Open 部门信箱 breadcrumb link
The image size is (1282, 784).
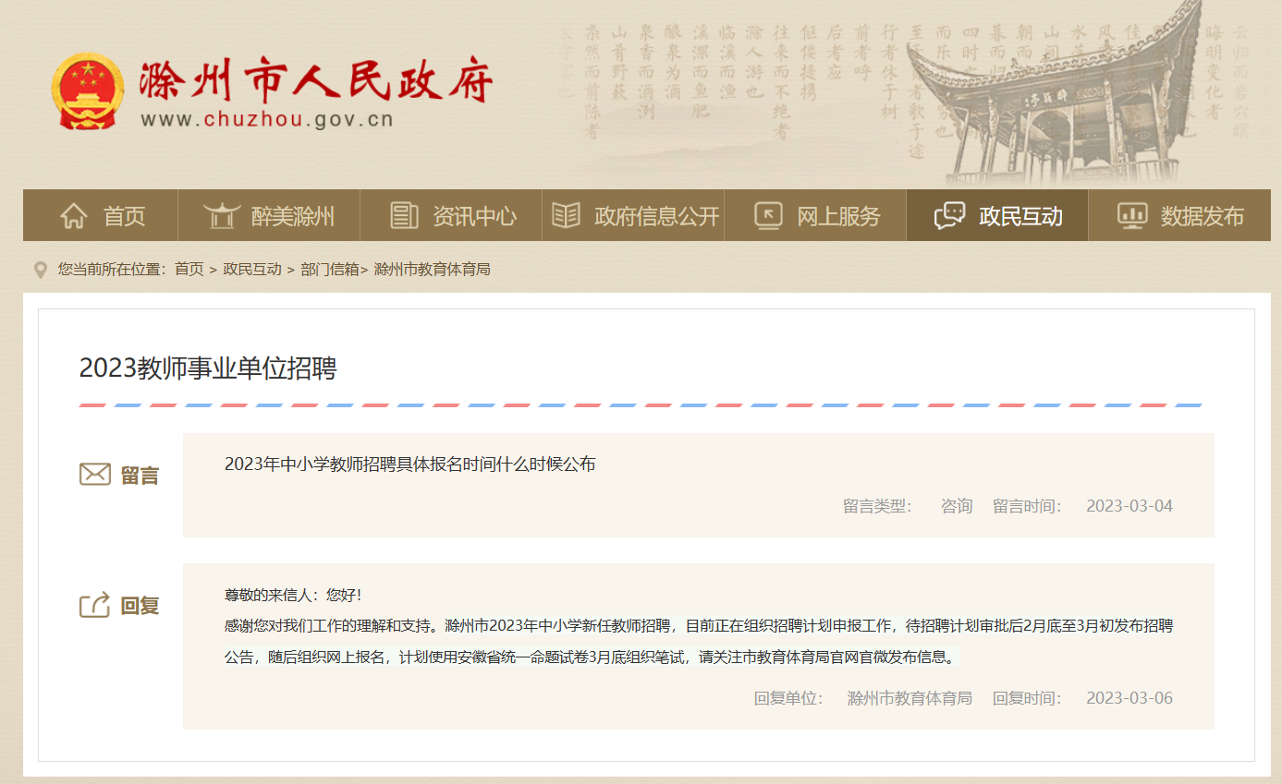329,270
